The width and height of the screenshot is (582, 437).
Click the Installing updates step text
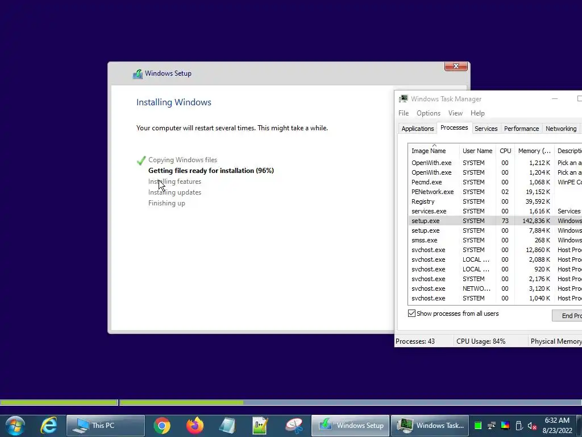[x=174, y=192]
